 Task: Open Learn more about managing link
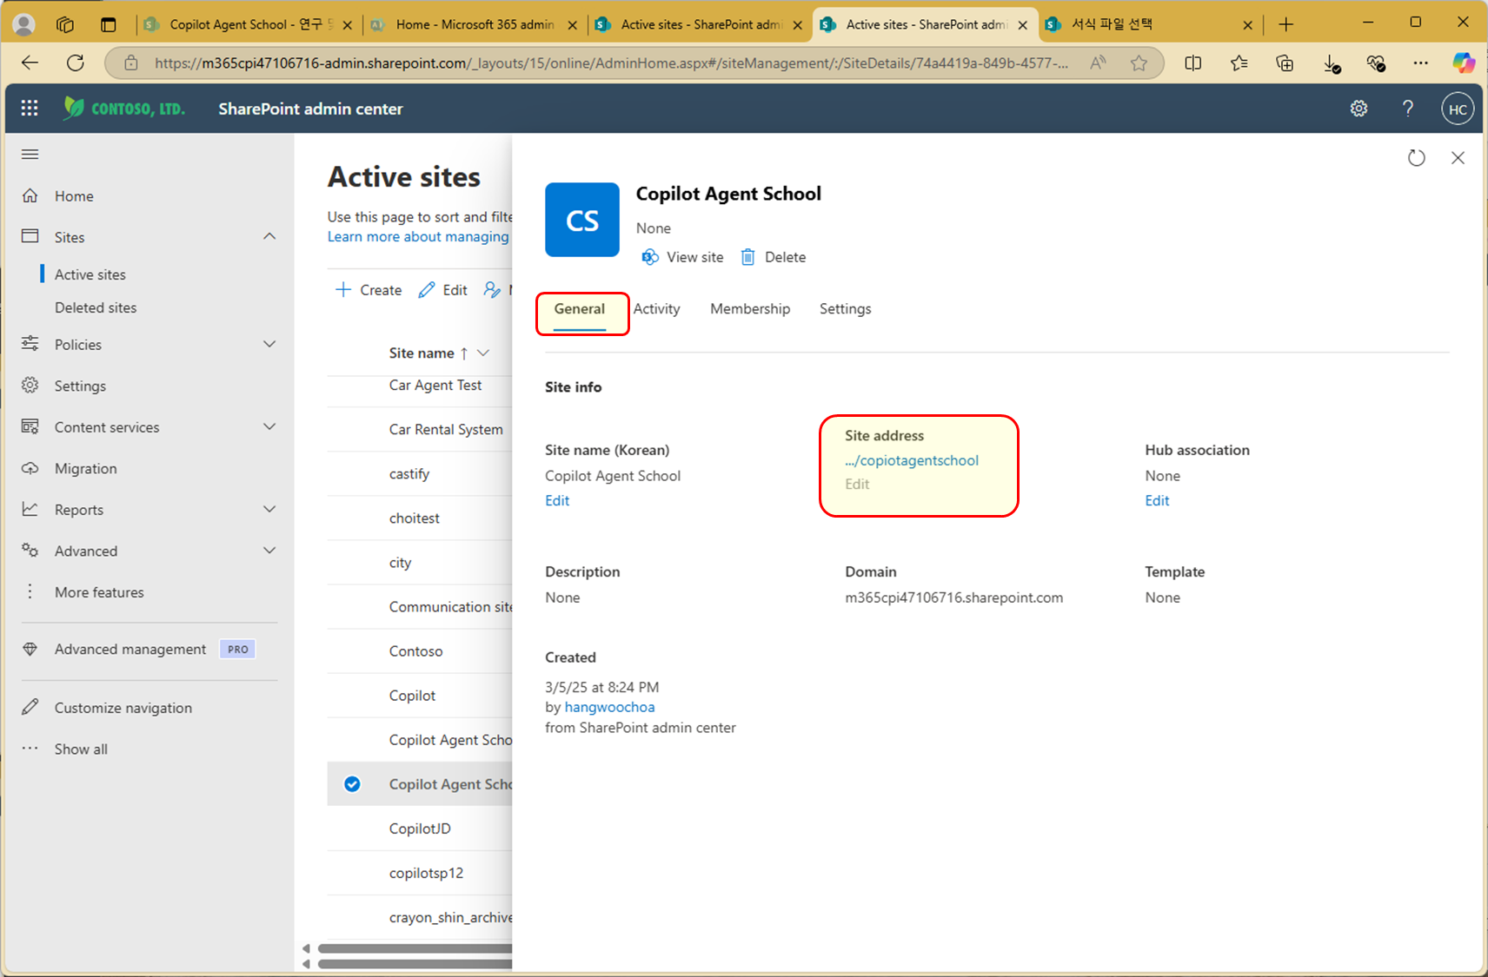point(418,236)
